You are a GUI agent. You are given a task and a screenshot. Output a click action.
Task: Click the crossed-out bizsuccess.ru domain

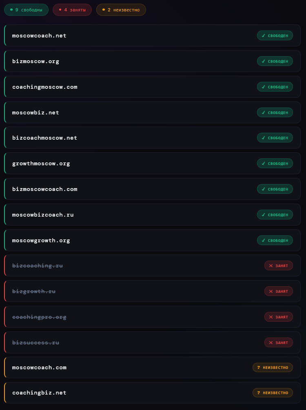35,342
